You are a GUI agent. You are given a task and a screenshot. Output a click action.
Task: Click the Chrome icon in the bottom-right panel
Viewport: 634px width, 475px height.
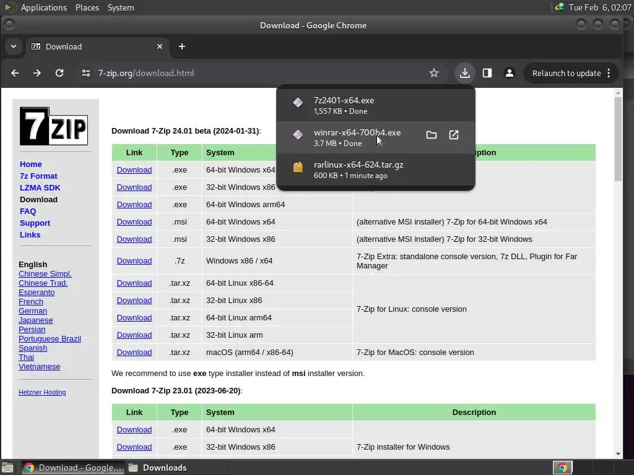[x=562, y=468]
